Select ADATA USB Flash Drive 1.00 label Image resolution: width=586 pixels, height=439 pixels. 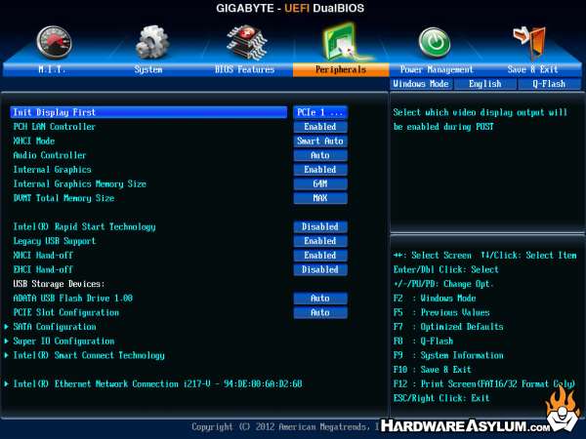point(73,299)
